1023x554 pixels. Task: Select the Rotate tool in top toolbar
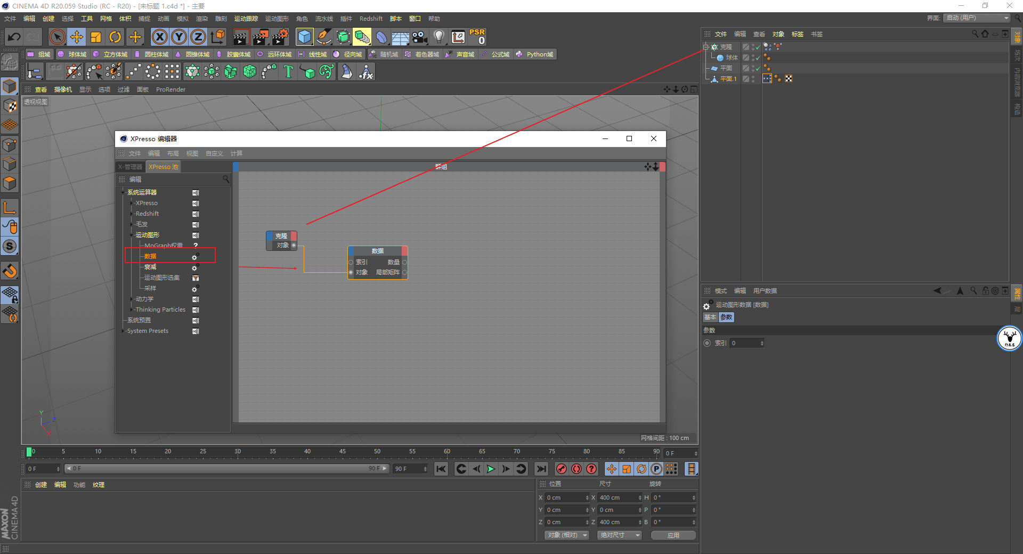pos(115,37)
